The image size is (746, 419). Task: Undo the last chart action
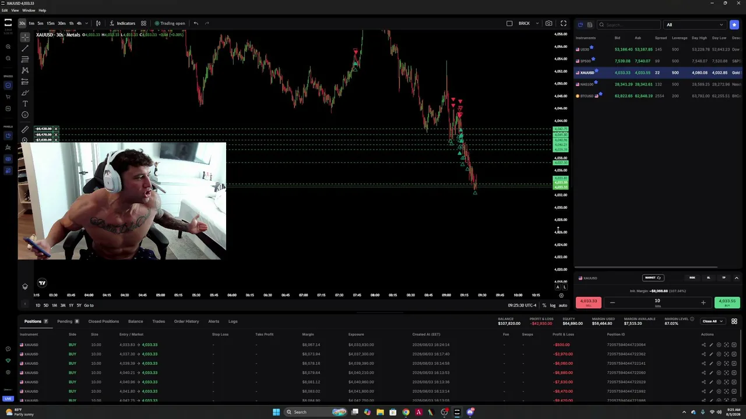pyautogui.click(x=196, y=23)
